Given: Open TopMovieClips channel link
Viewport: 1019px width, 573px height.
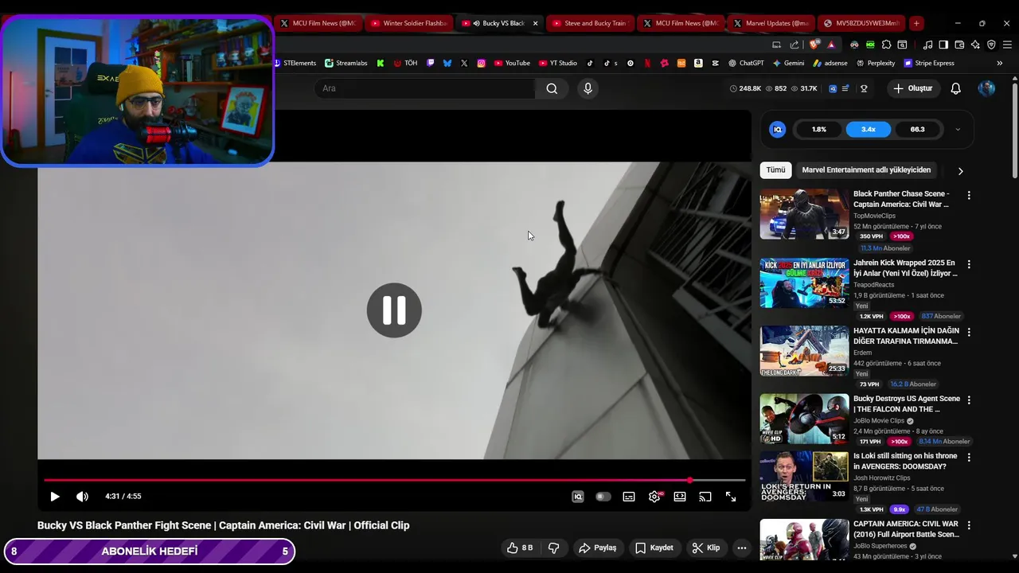Looking at the screenshot, I should point(874,216).
